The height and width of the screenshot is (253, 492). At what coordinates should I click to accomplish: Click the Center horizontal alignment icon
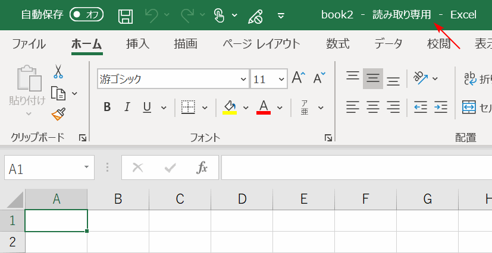pyautogui.click(x=373, y=107)
